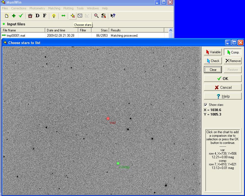Click the file list scrollbar up arrow
The width and height of the screenshot is (245, 196).
click(x=171, y=30)
